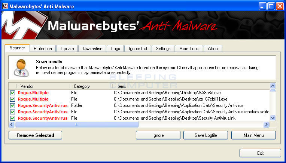Toggle checkbox for Security Antivirus.lnk row
This screenshot has width=286, height=163.
pos(12,119)
